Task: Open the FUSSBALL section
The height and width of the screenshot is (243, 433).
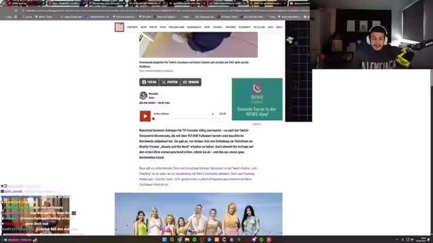Action: [x=218, y=27]
